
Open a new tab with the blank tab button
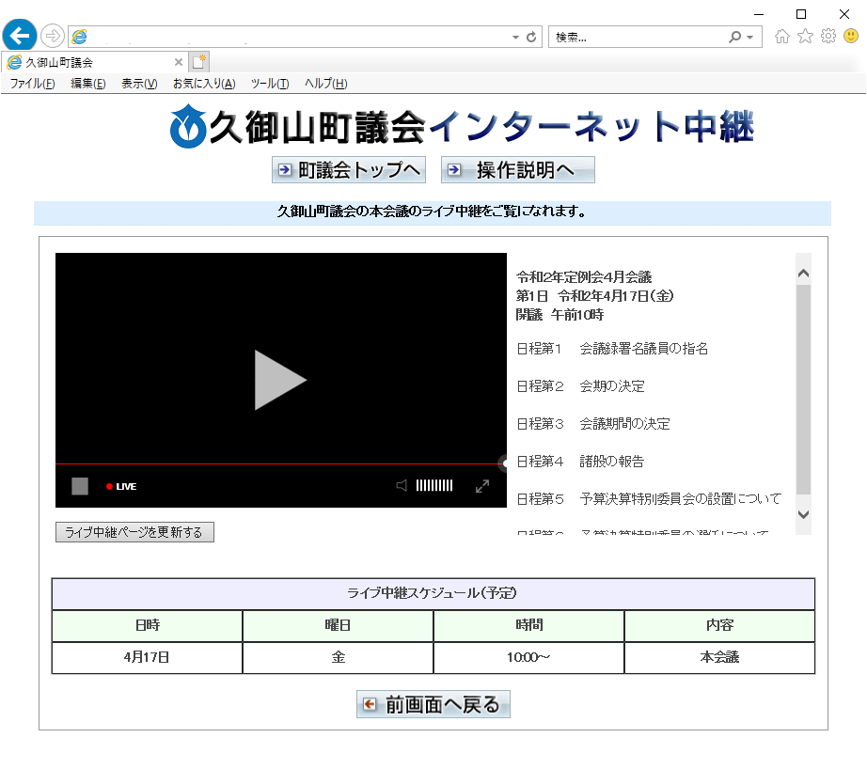pos(199,61)
